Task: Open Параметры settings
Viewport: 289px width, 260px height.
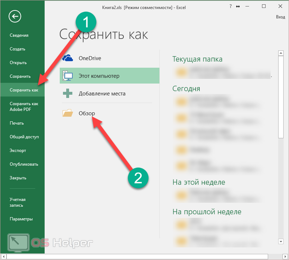Action: click(21, 219)
